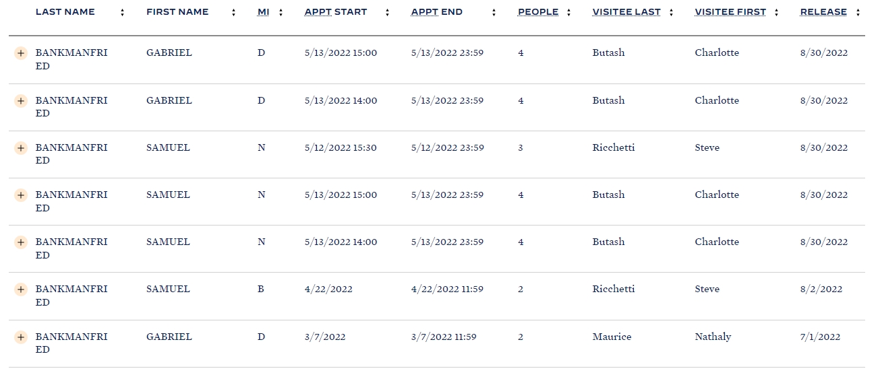Click sort arrows next to Release
This screenshot has height=379, width=880.
tap(857, 12)
